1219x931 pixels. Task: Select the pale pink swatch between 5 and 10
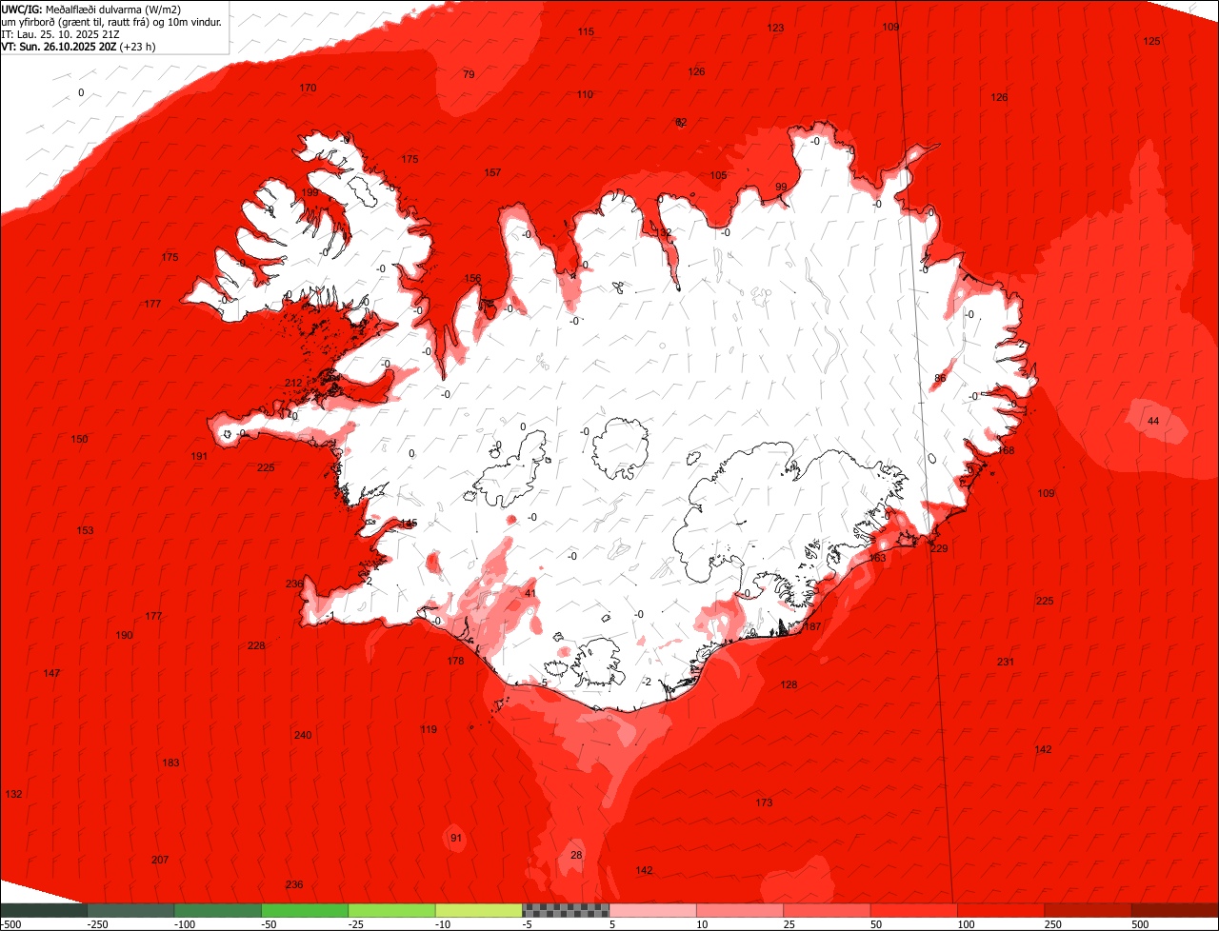[x=653, y=910]
